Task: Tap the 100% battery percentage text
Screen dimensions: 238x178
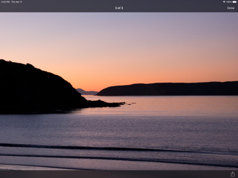Action: point(229,2)
